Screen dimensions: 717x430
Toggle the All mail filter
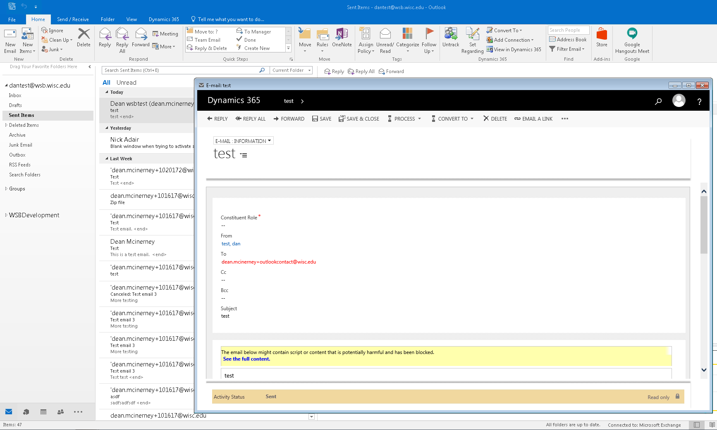click(106, 83)
